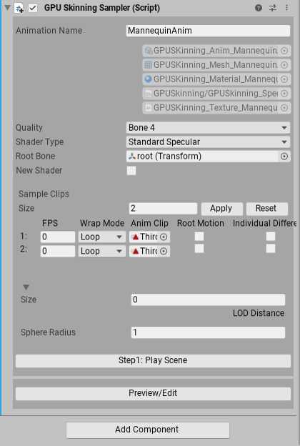Image resolution: width=300 pixels, height=446 pixels.
Task: Edit the Sample Clips Size field
Action: (163, 208)
